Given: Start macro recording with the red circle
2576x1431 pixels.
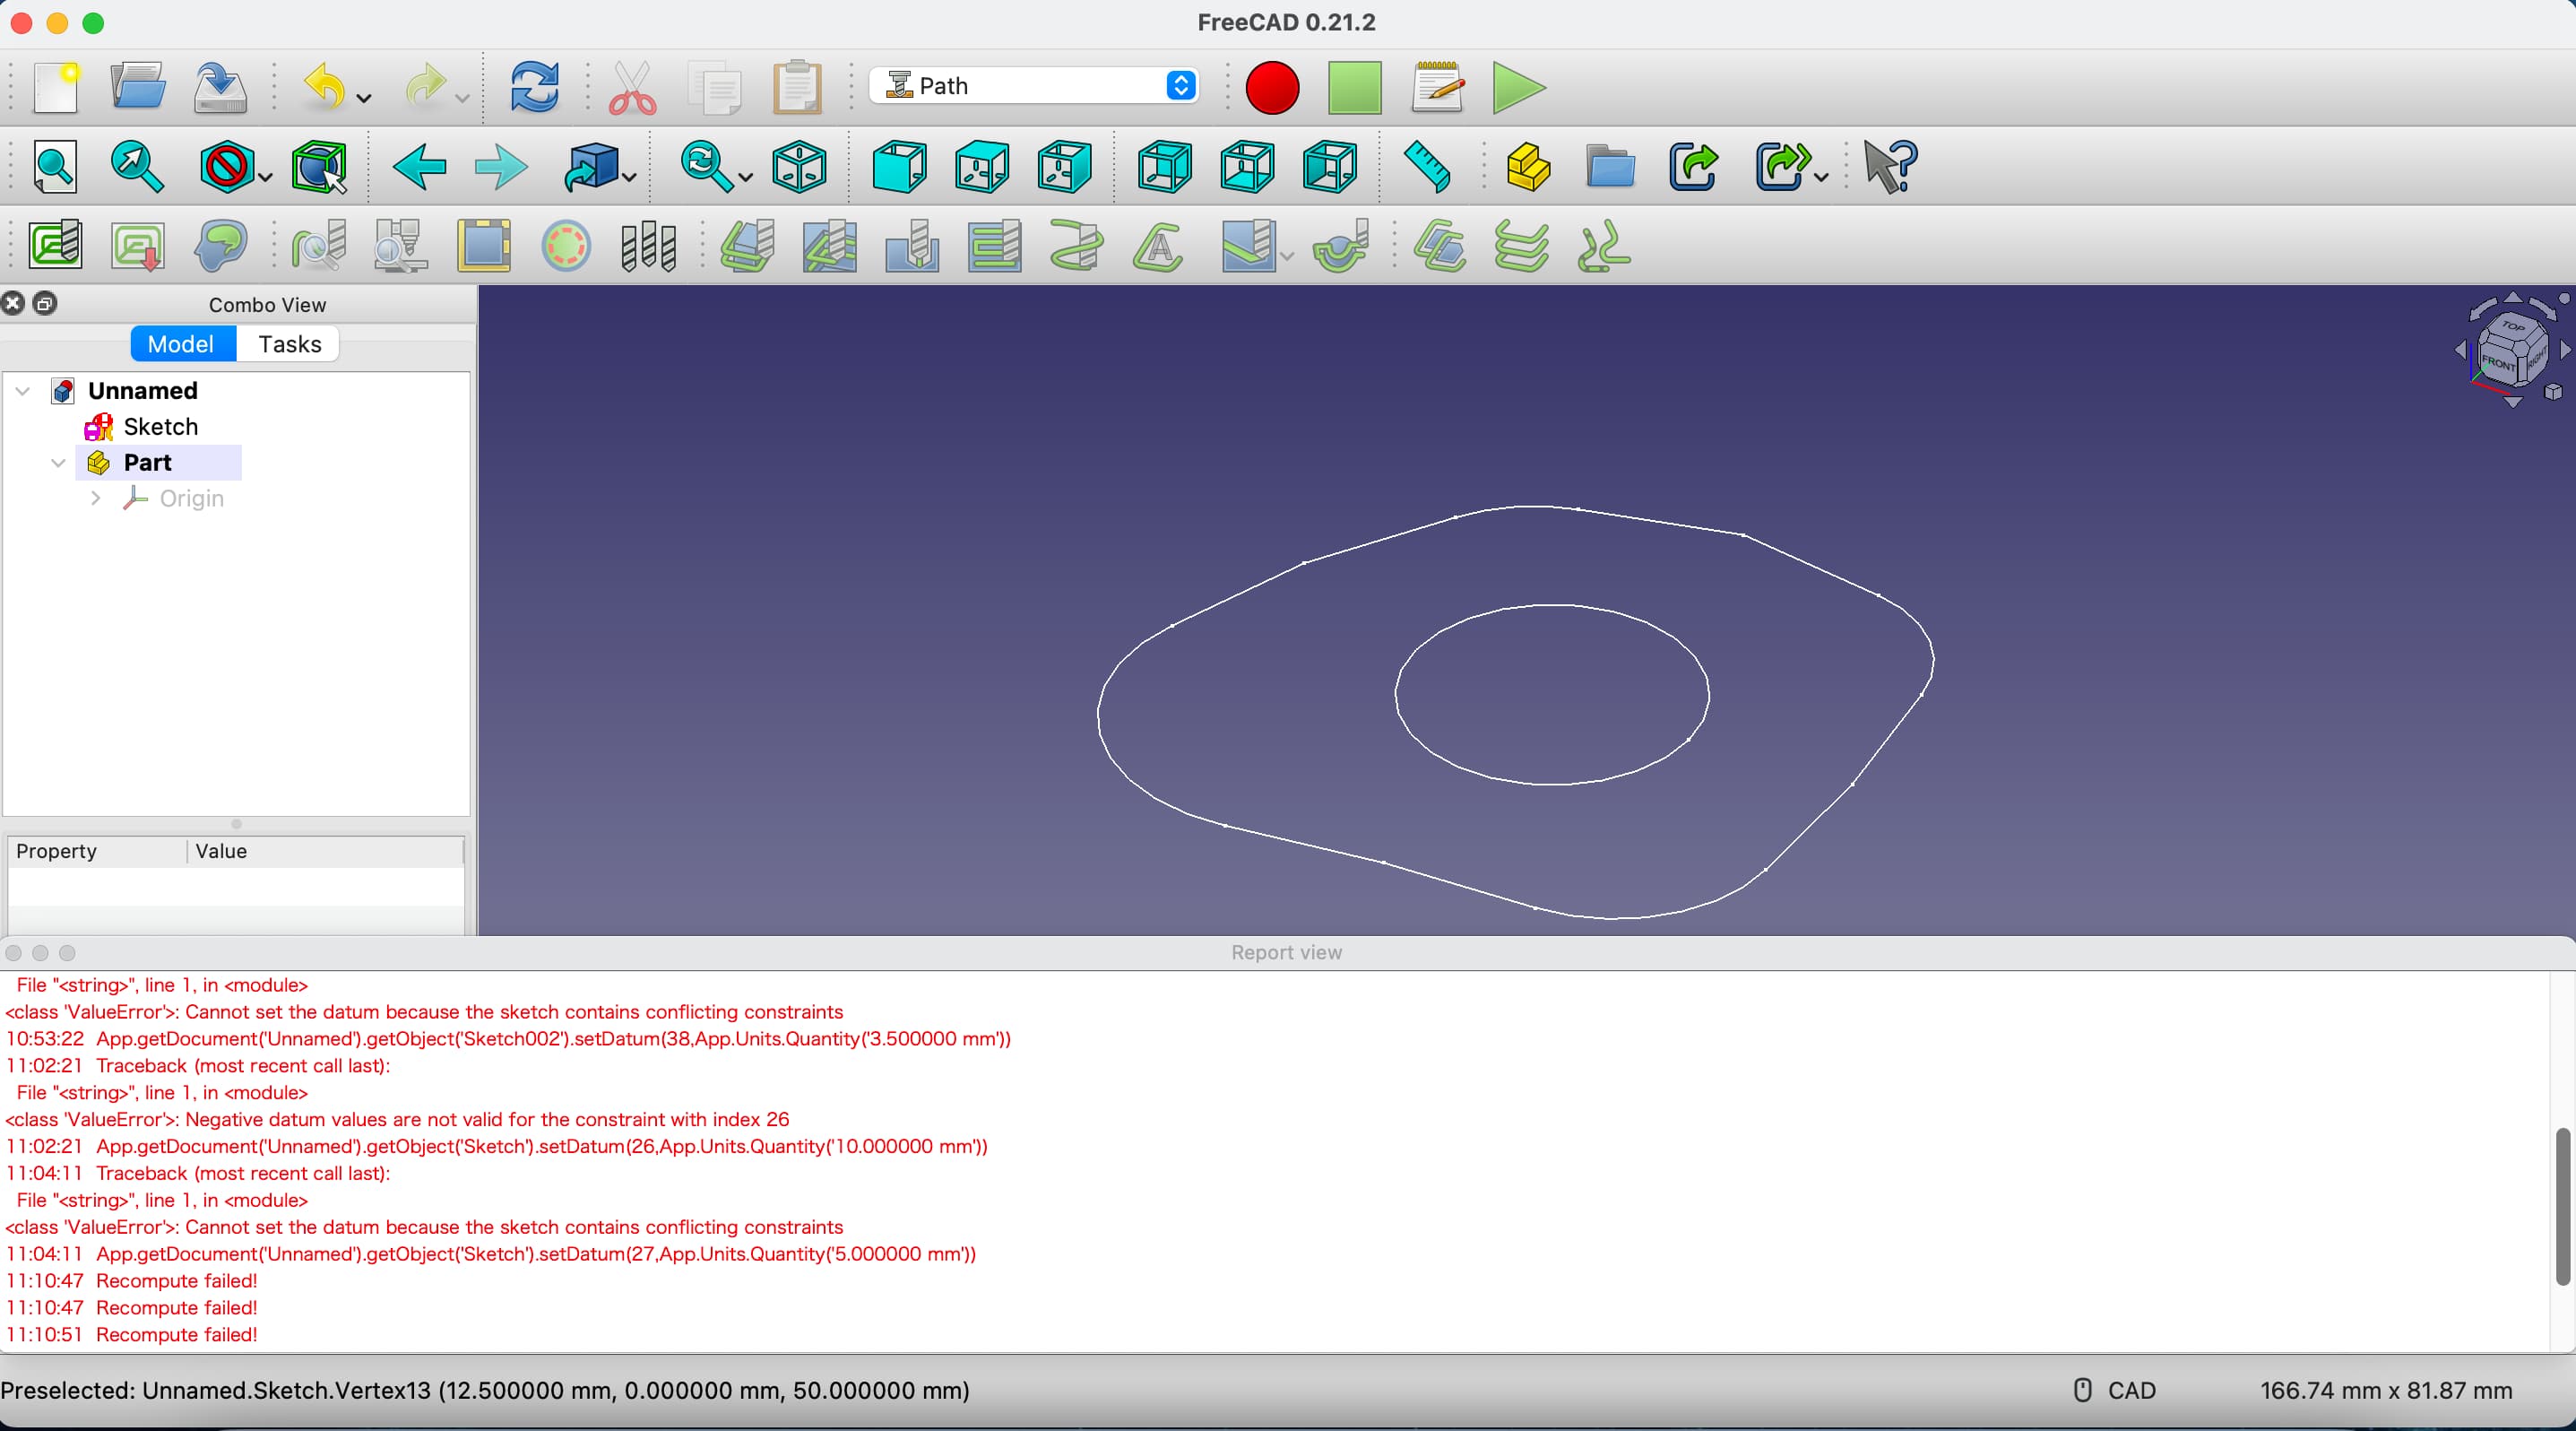Looking at the screenshot, I should click(x=1272, y=88).
